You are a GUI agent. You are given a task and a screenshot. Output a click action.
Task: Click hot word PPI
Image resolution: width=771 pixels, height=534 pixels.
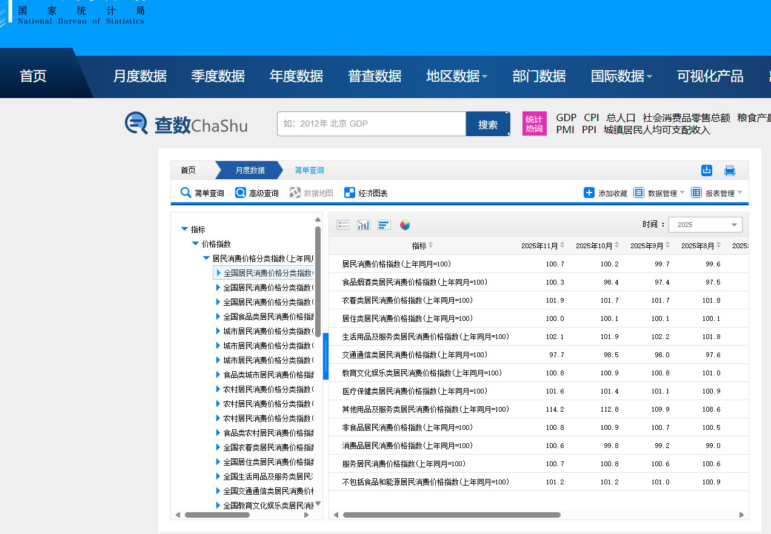coord(589,130)
